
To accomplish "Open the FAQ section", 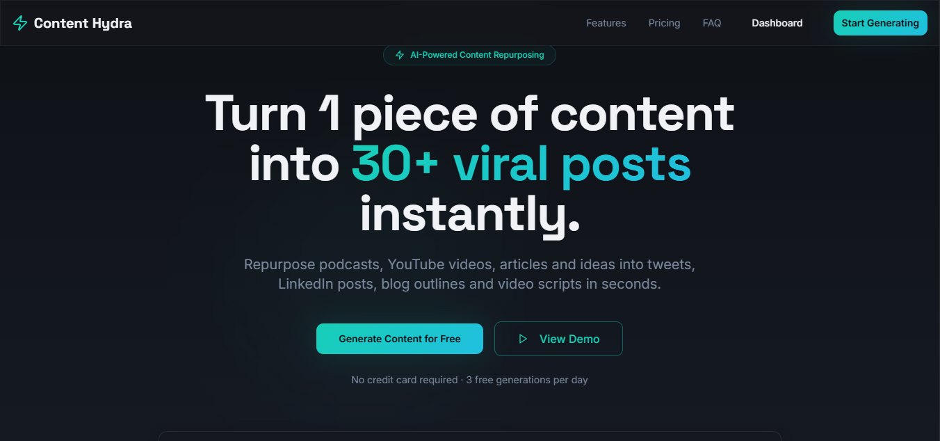I will click(711, 22).
